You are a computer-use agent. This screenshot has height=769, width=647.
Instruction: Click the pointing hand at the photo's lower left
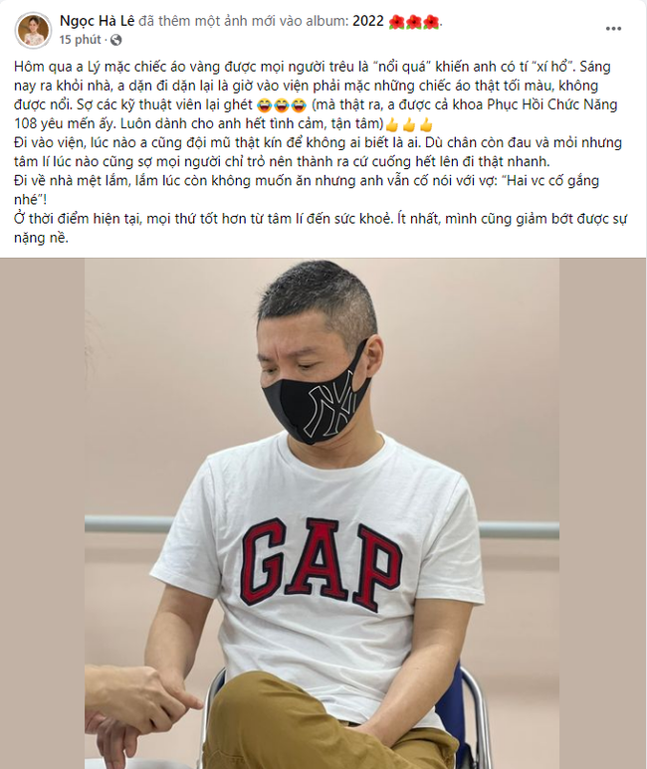pyautogui.click(x=143, y=706)
